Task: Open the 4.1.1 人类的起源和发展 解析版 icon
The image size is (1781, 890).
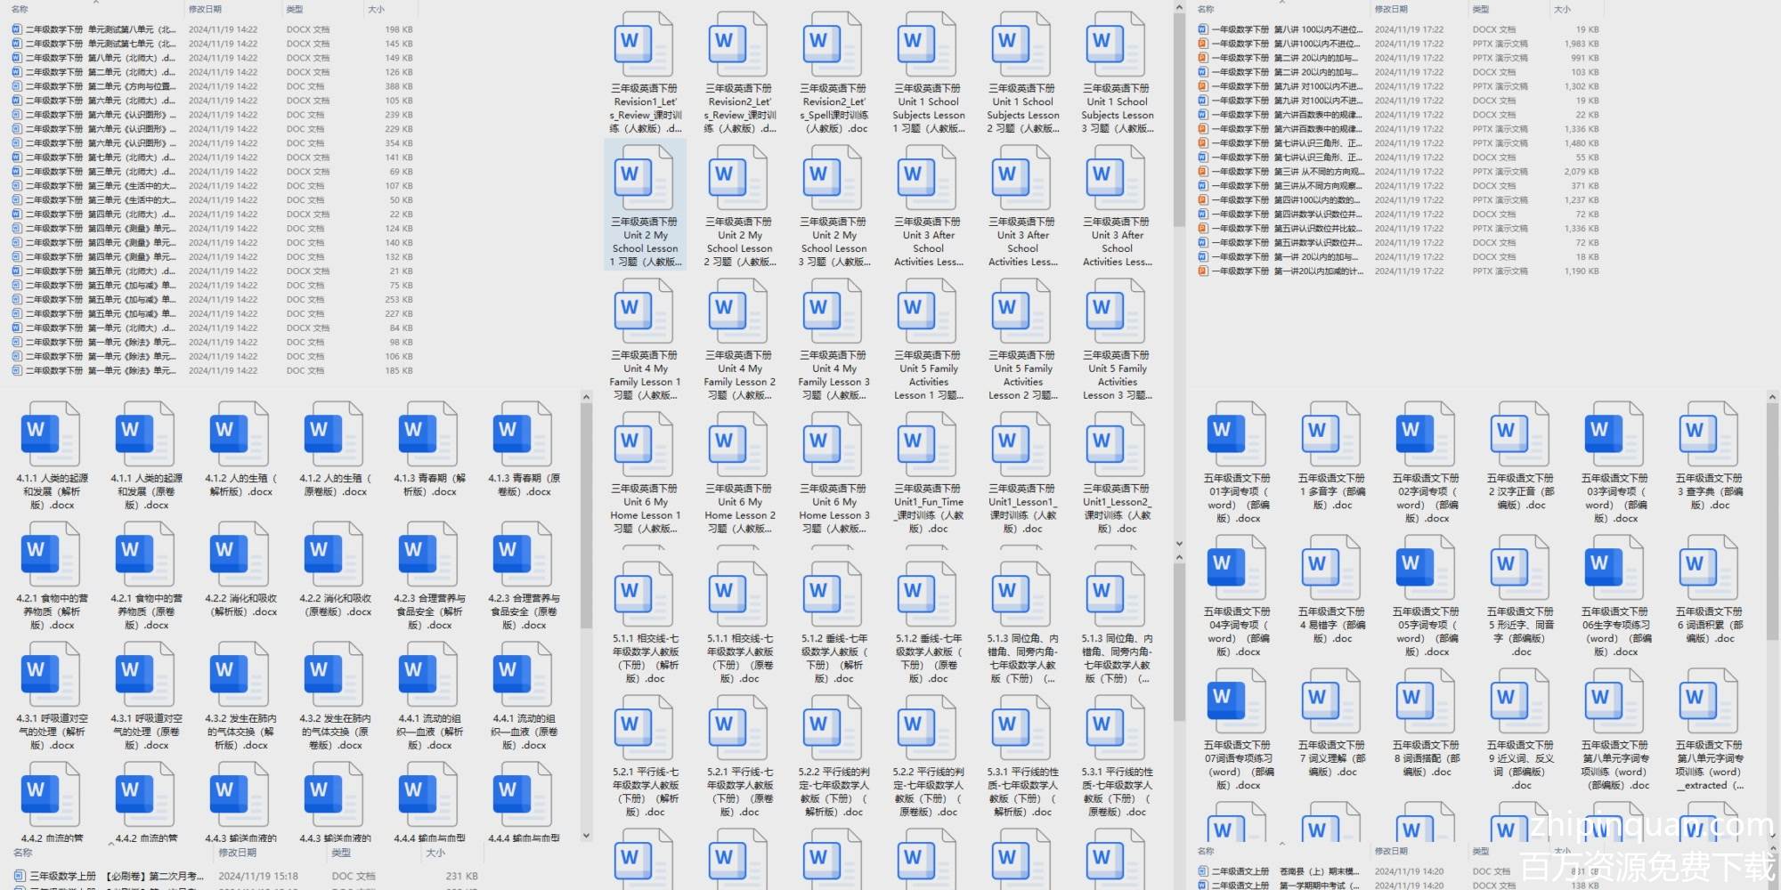Action: 50,434
